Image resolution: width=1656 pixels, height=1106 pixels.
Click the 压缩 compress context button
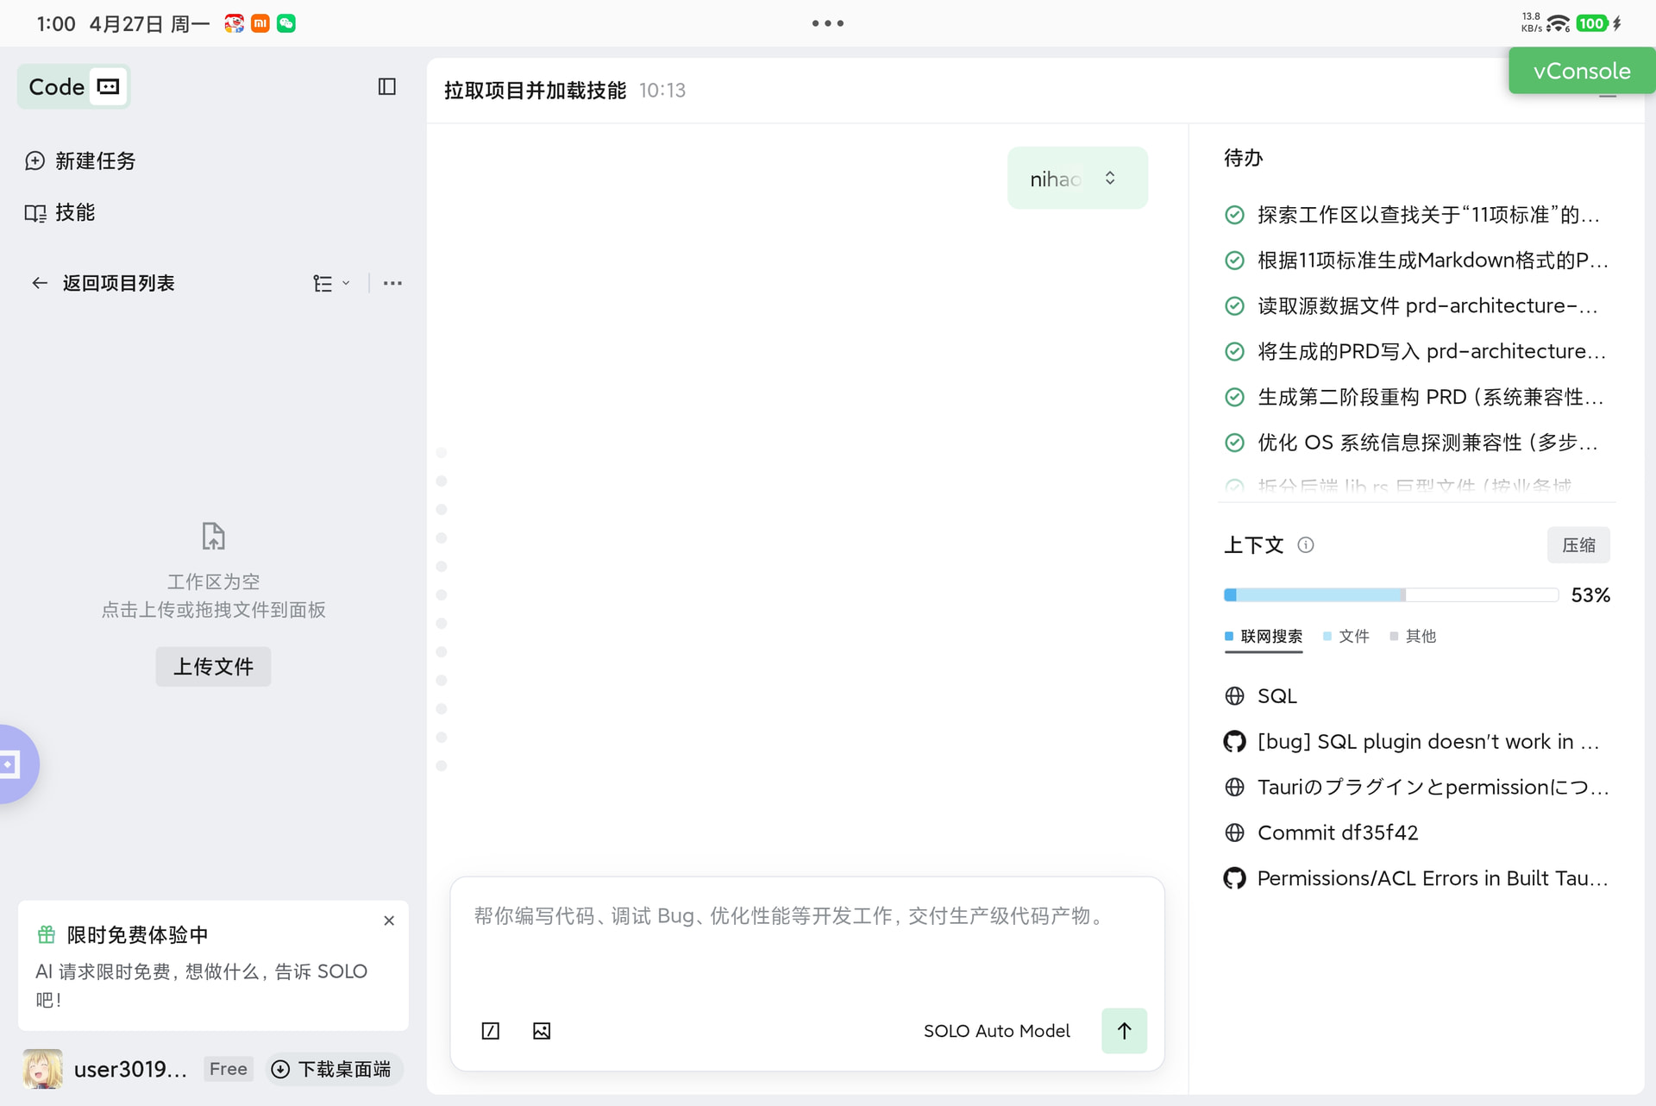1578,545
